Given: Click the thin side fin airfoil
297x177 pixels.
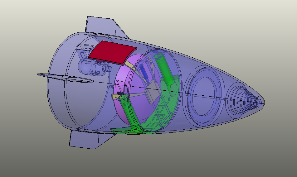Looking at the screenshot, I should pos(65,78).
